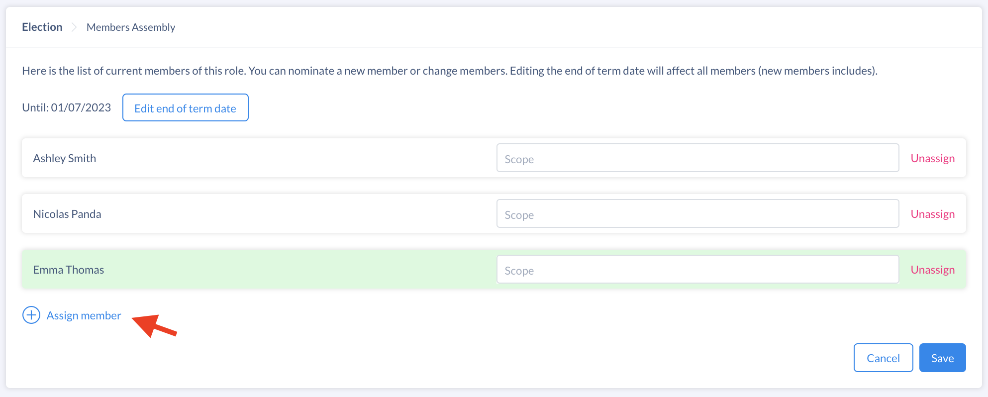Click the breadcrumb chevron after Election
Screen dimensions: 988x397
tap(74, 27)
